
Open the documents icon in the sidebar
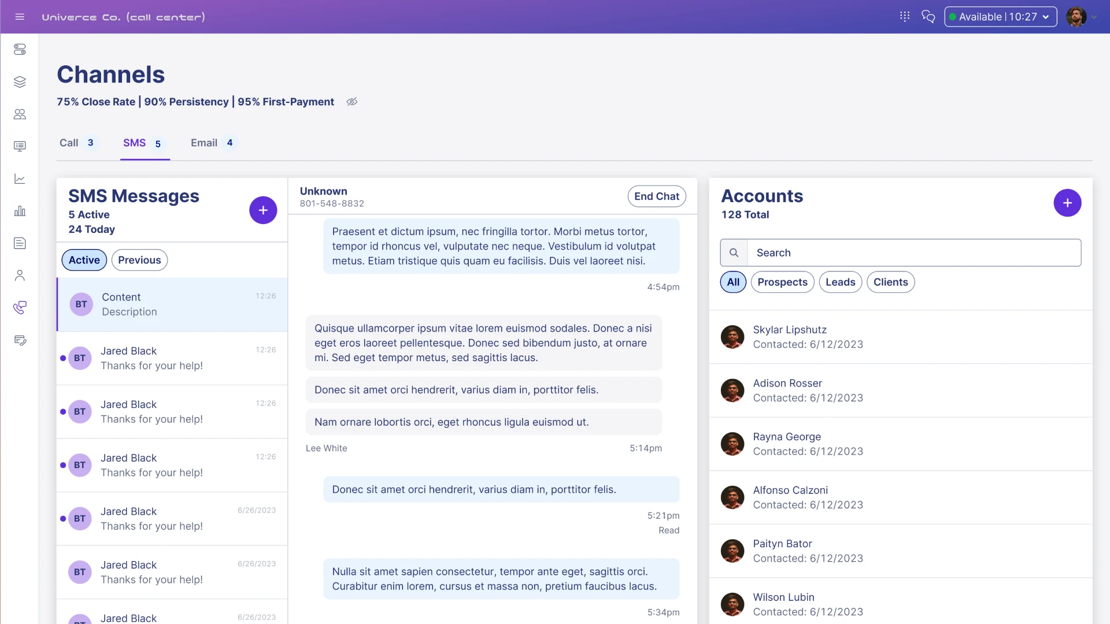(20, 243)
